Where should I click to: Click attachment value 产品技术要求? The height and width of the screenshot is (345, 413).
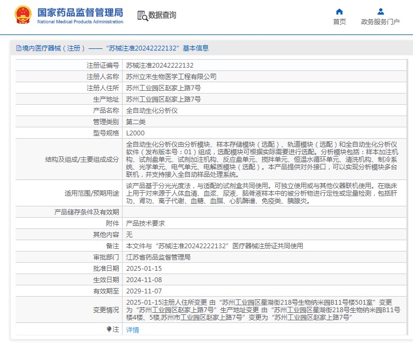[145, 223]
